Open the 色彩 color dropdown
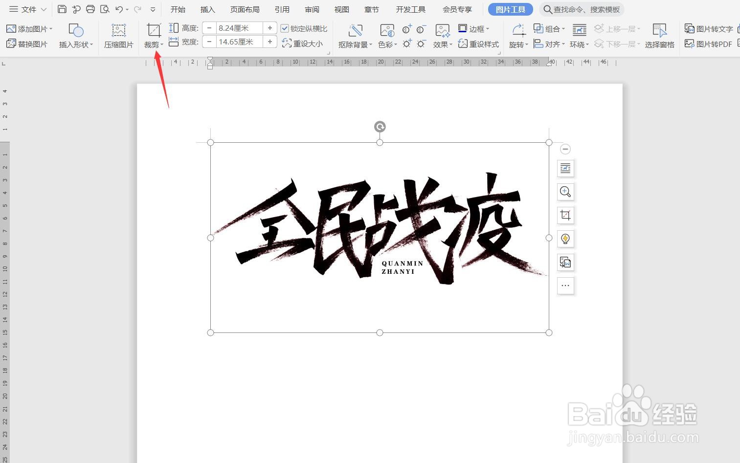The width and height of the screenshot is (740, 463). pyautogui.click(x=387, y=44)
